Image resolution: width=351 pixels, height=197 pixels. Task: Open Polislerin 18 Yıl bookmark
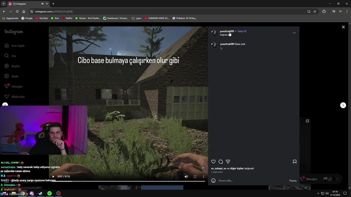[x=185, y=18]
